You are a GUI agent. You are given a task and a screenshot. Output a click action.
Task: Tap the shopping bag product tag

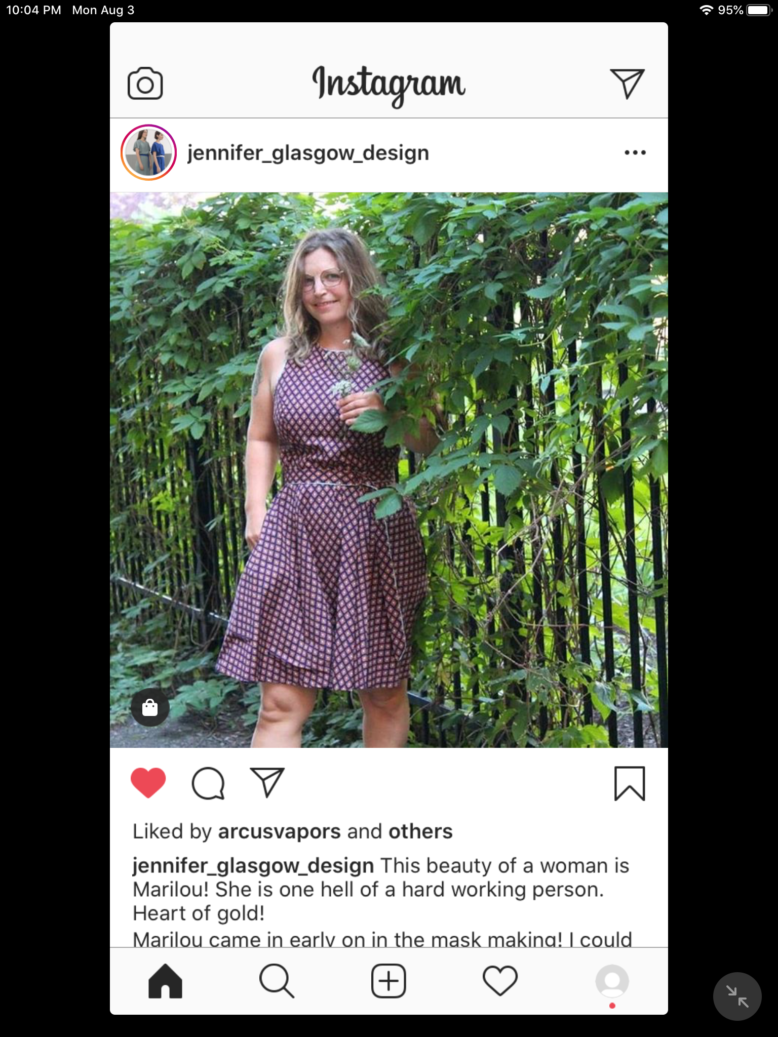[150, 707]
